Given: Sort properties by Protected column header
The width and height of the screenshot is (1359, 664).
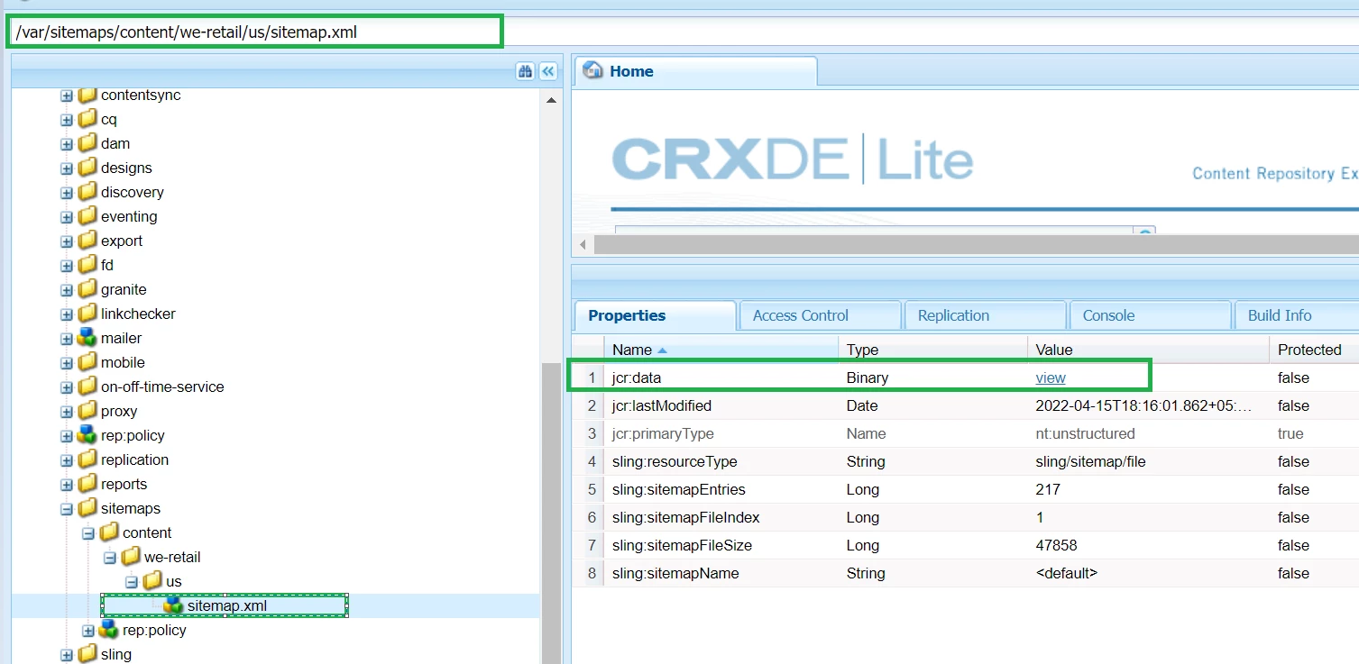Looking at the screenshot, I should click(x=1314, y=350).
